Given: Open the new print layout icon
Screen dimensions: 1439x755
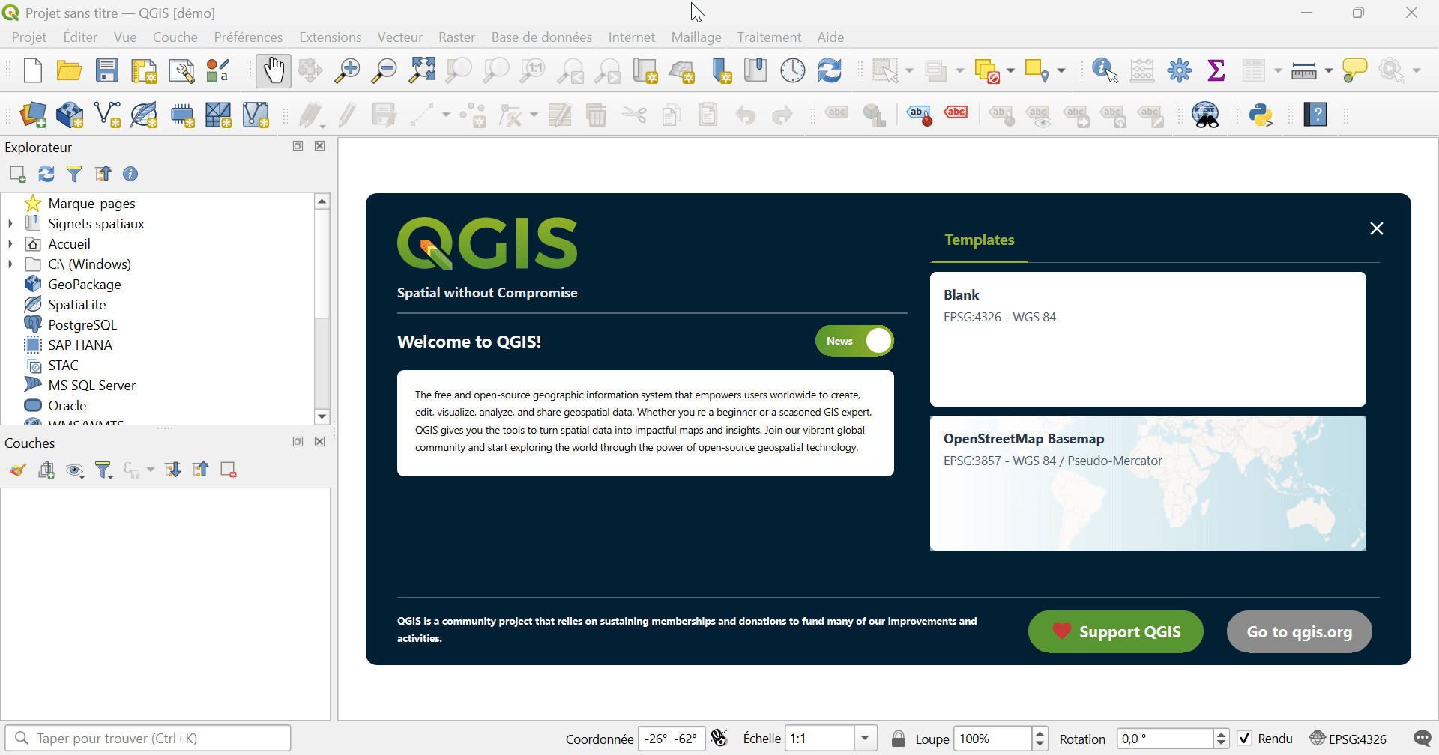Looking at the screenshot, I should 144,70.
